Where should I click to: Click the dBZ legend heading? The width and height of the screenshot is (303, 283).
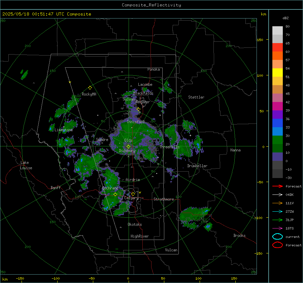point(285,18)
